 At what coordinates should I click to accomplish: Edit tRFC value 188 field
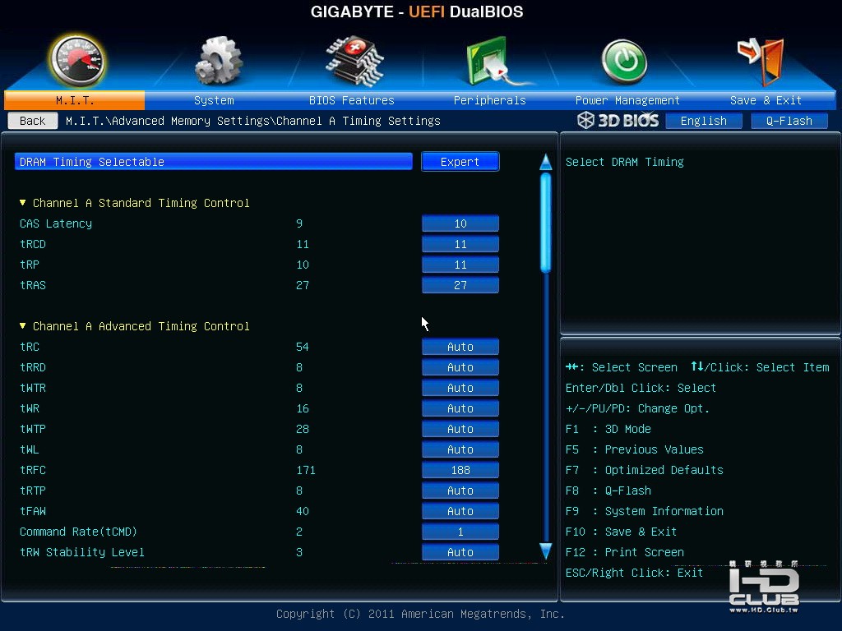click(460, 470)
